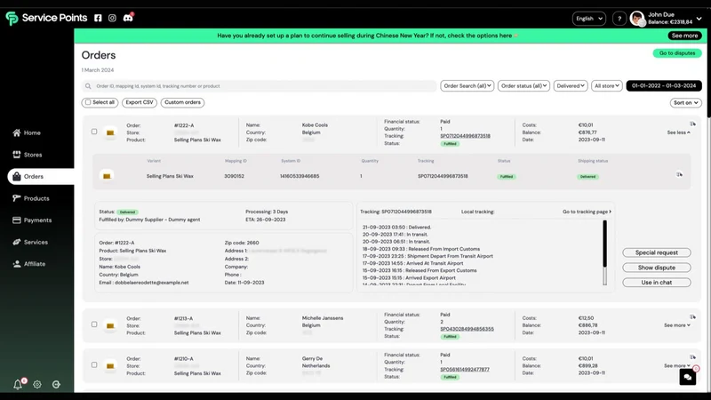The image size is (711, 400).
Task: Click product thumbnail in variant row
Action: click(107, 176)
